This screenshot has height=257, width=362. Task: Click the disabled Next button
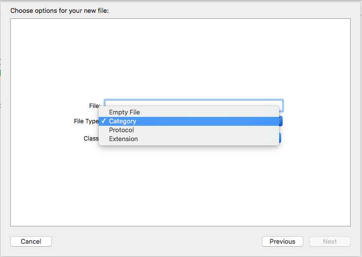[329, 241]
